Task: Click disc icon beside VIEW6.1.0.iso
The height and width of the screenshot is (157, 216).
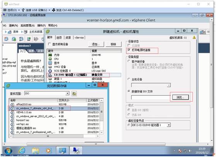Action: pyautogui.click(x=12, y=112)
